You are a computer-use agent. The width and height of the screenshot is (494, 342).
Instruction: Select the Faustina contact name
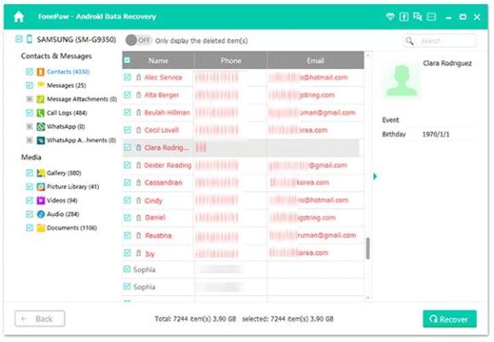tap(158, 236)
